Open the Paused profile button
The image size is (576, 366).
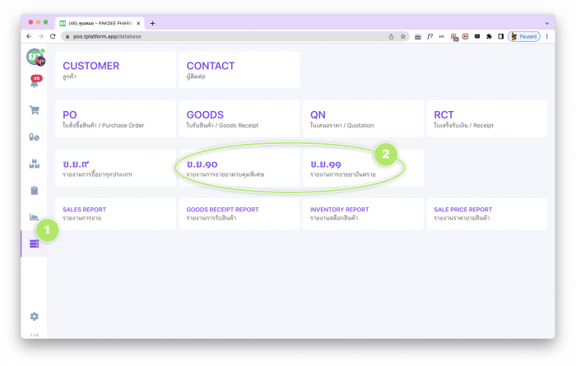pyautogui.click(x=523, y=36)
